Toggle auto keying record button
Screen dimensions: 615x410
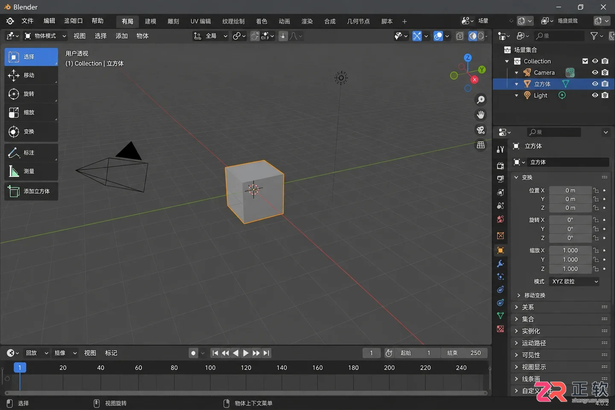(193, 353)
